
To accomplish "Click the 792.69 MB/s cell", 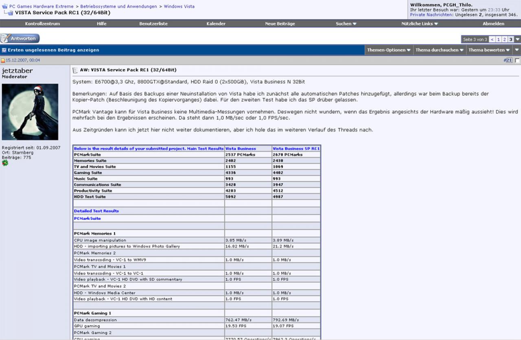I will [x=296, y=320].
